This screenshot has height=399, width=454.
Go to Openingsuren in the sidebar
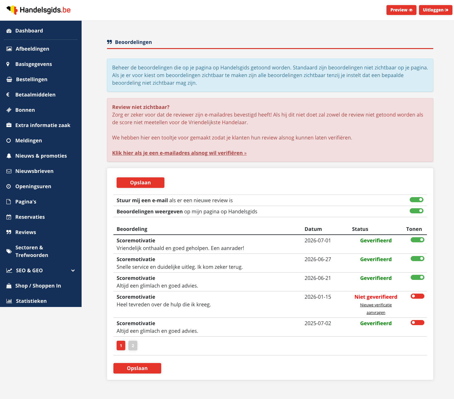tap(41, 187)
